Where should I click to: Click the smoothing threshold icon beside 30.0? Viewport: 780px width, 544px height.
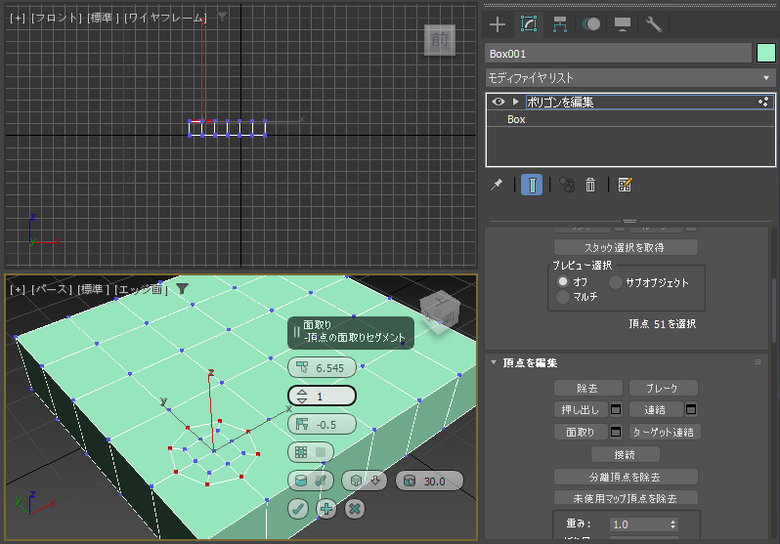[x=409, y=481]
